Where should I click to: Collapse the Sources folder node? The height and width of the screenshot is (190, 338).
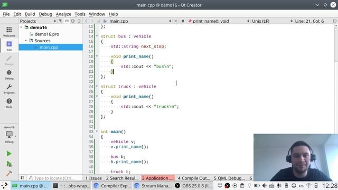point(26,41)
